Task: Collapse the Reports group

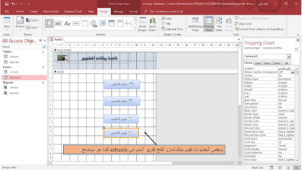Action: pyautogui.click(x=43, y=83)
